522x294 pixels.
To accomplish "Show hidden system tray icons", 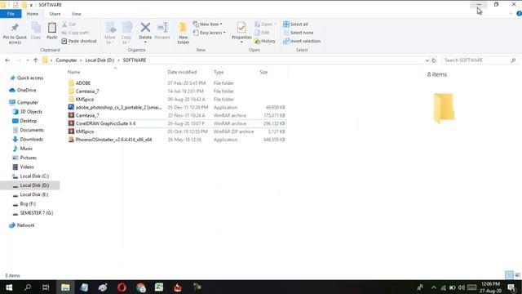I will 433,287.
